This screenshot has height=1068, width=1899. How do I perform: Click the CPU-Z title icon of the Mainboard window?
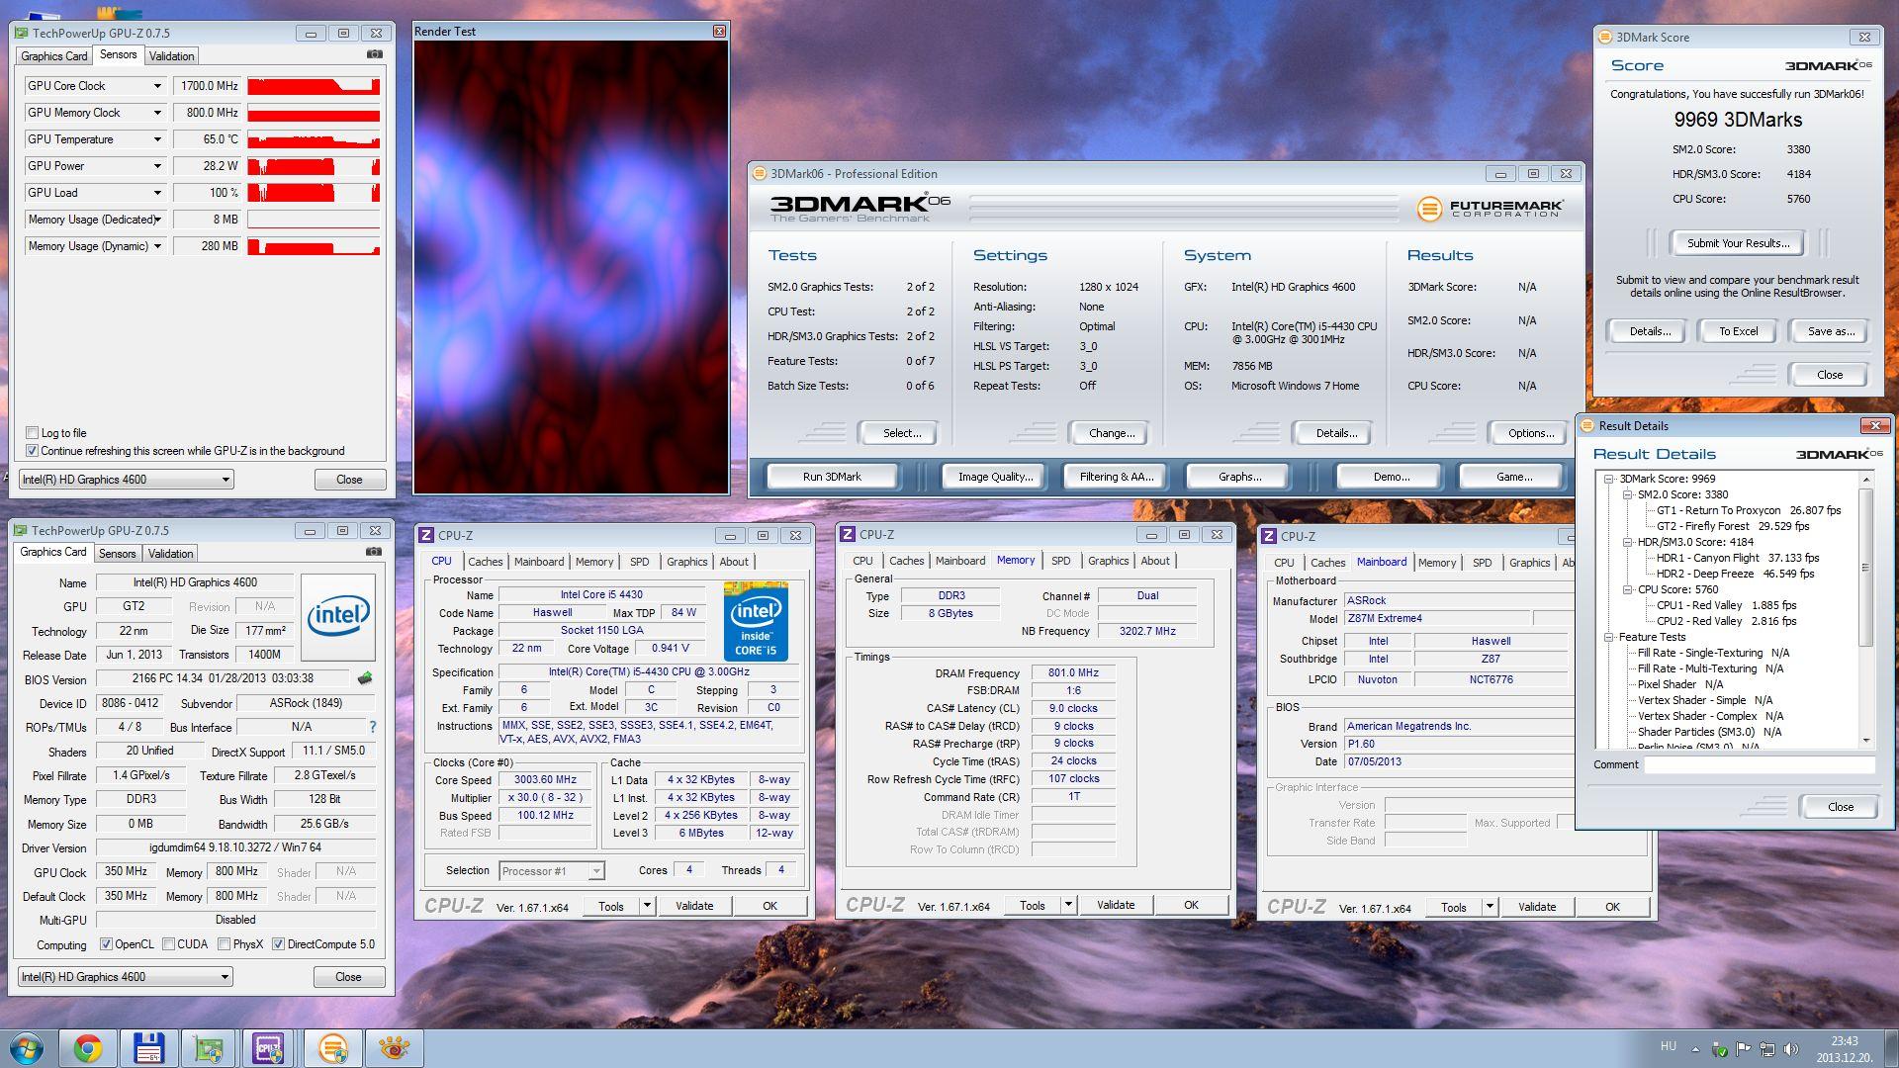point(1269,536)
